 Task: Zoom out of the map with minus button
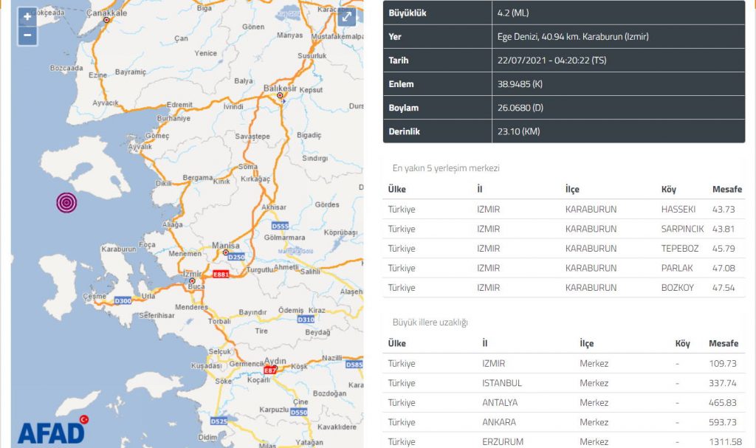click(27, 35)
